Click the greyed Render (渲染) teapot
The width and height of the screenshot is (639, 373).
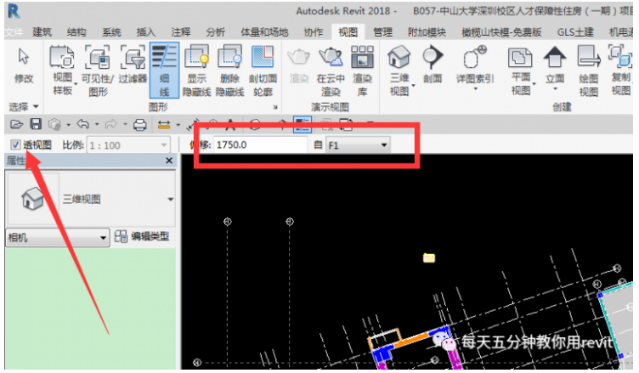299,65
